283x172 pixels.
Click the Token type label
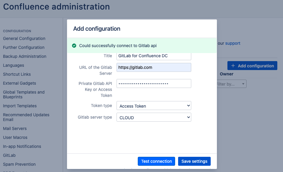click(101, 106)
